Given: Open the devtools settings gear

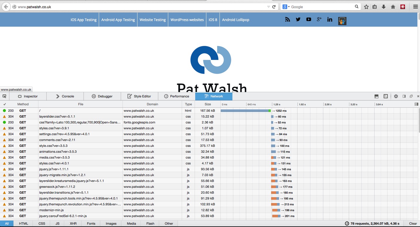Looking at the screenshot, I should [396, 96].
